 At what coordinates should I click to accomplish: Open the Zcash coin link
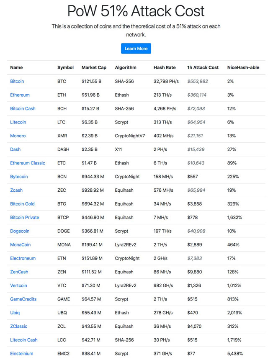tap(16, 190)
